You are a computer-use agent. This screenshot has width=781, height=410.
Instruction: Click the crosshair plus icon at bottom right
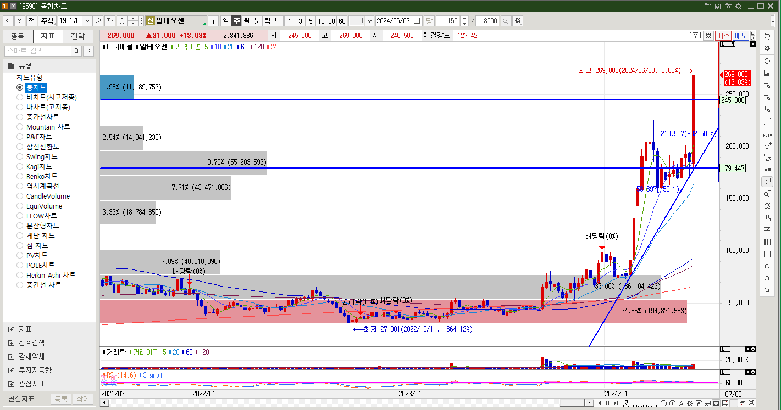pos(734,403)
